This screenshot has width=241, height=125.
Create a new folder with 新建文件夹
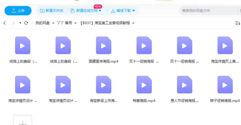pos(52,11)
